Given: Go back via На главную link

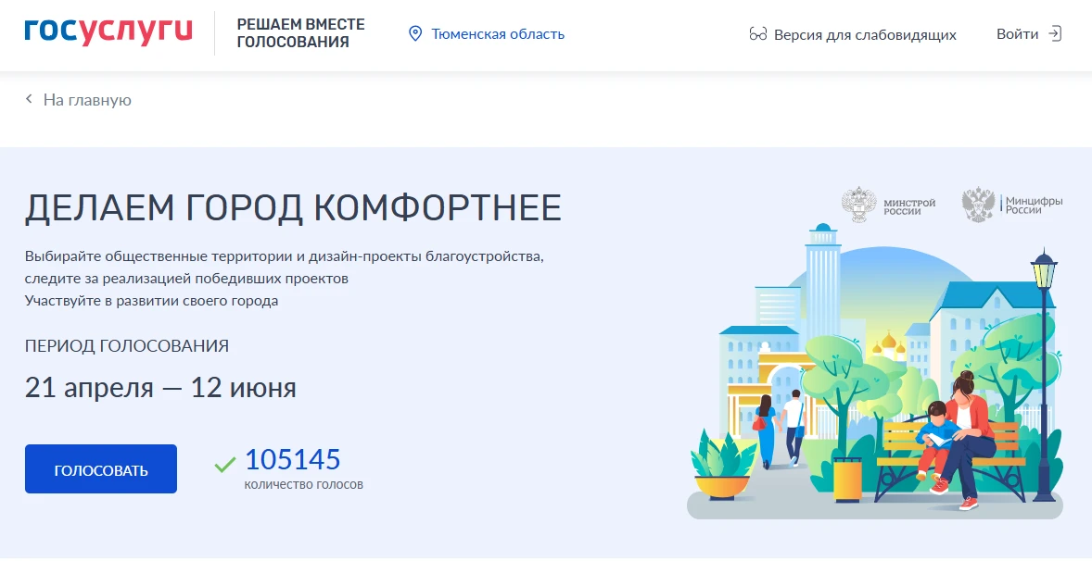Looking at the screenshot, I should [x=87, y=100].
